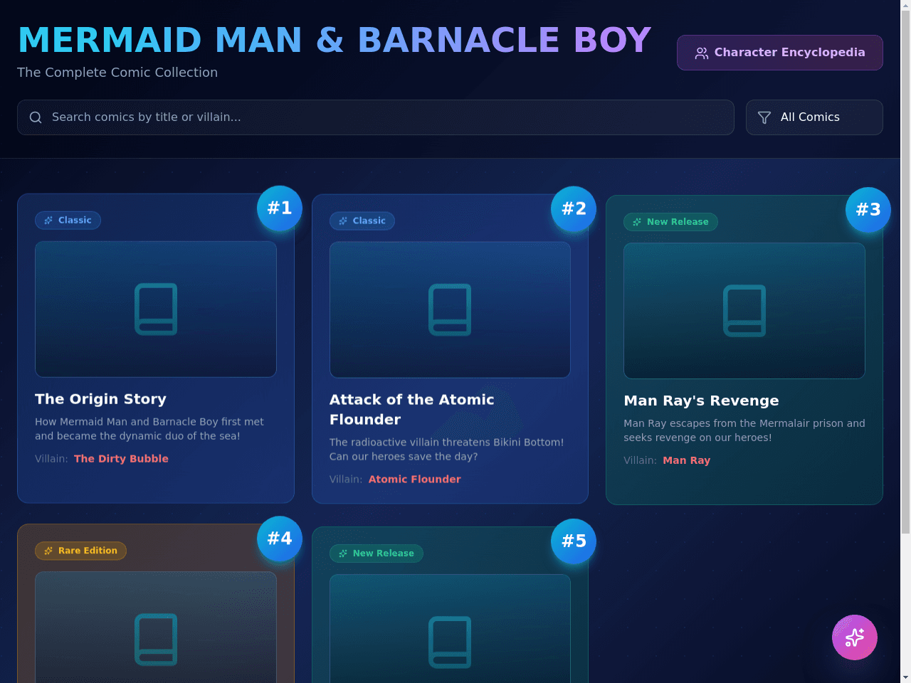This screenshot has width=911, height=683.
Task: Open the All Comics filter dropdown
Action: tap(814, 117)
